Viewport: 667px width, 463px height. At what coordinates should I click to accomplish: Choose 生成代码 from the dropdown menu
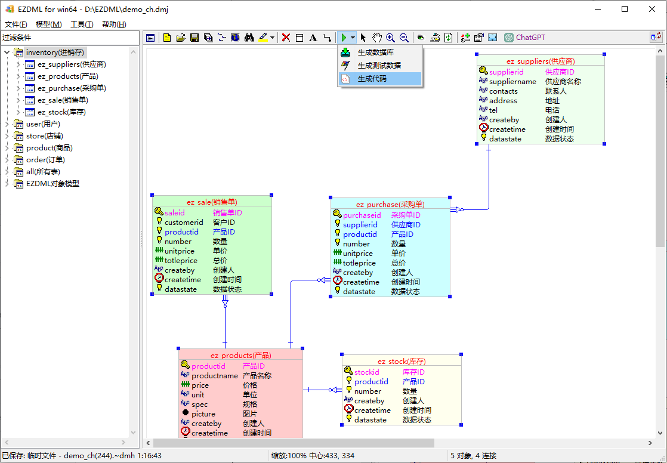[380, 79]
